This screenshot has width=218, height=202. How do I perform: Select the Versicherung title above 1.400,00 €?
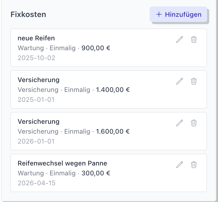(x=38, y=80)
